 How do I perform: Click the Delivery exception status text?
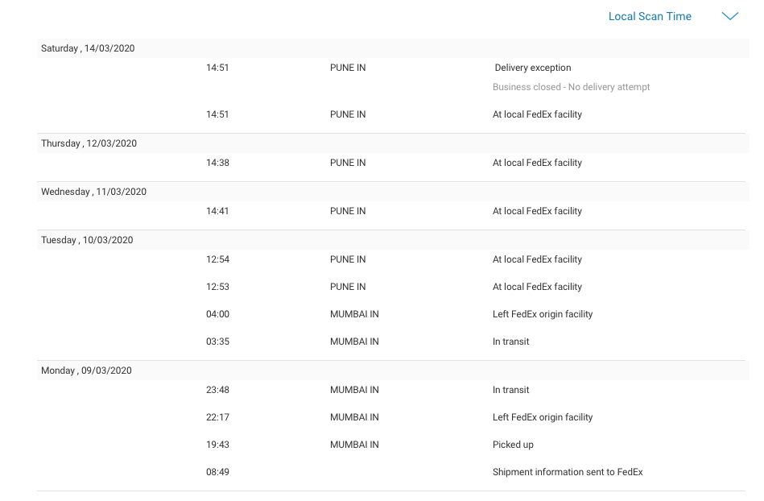click(x=532, y=68)
